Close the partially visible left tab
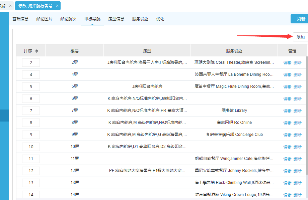The height and width of the screenshot is (200, 308). coord(10,6)
